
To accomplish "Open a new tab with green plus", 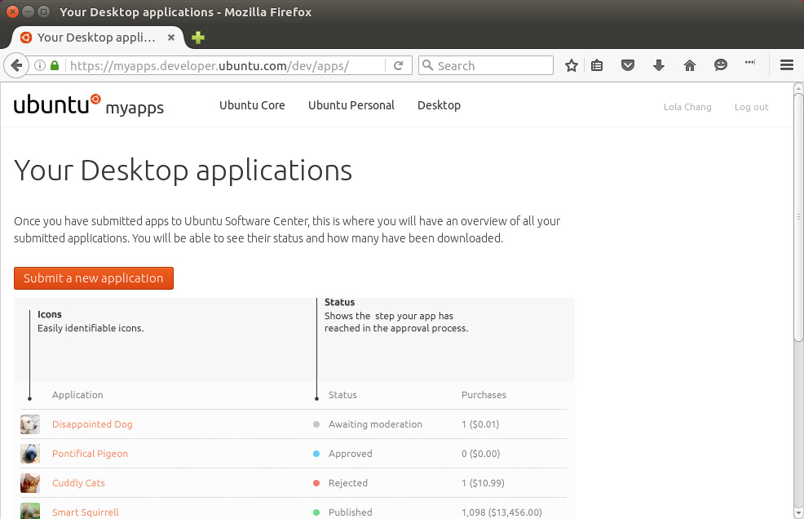I will coord(198,38).
